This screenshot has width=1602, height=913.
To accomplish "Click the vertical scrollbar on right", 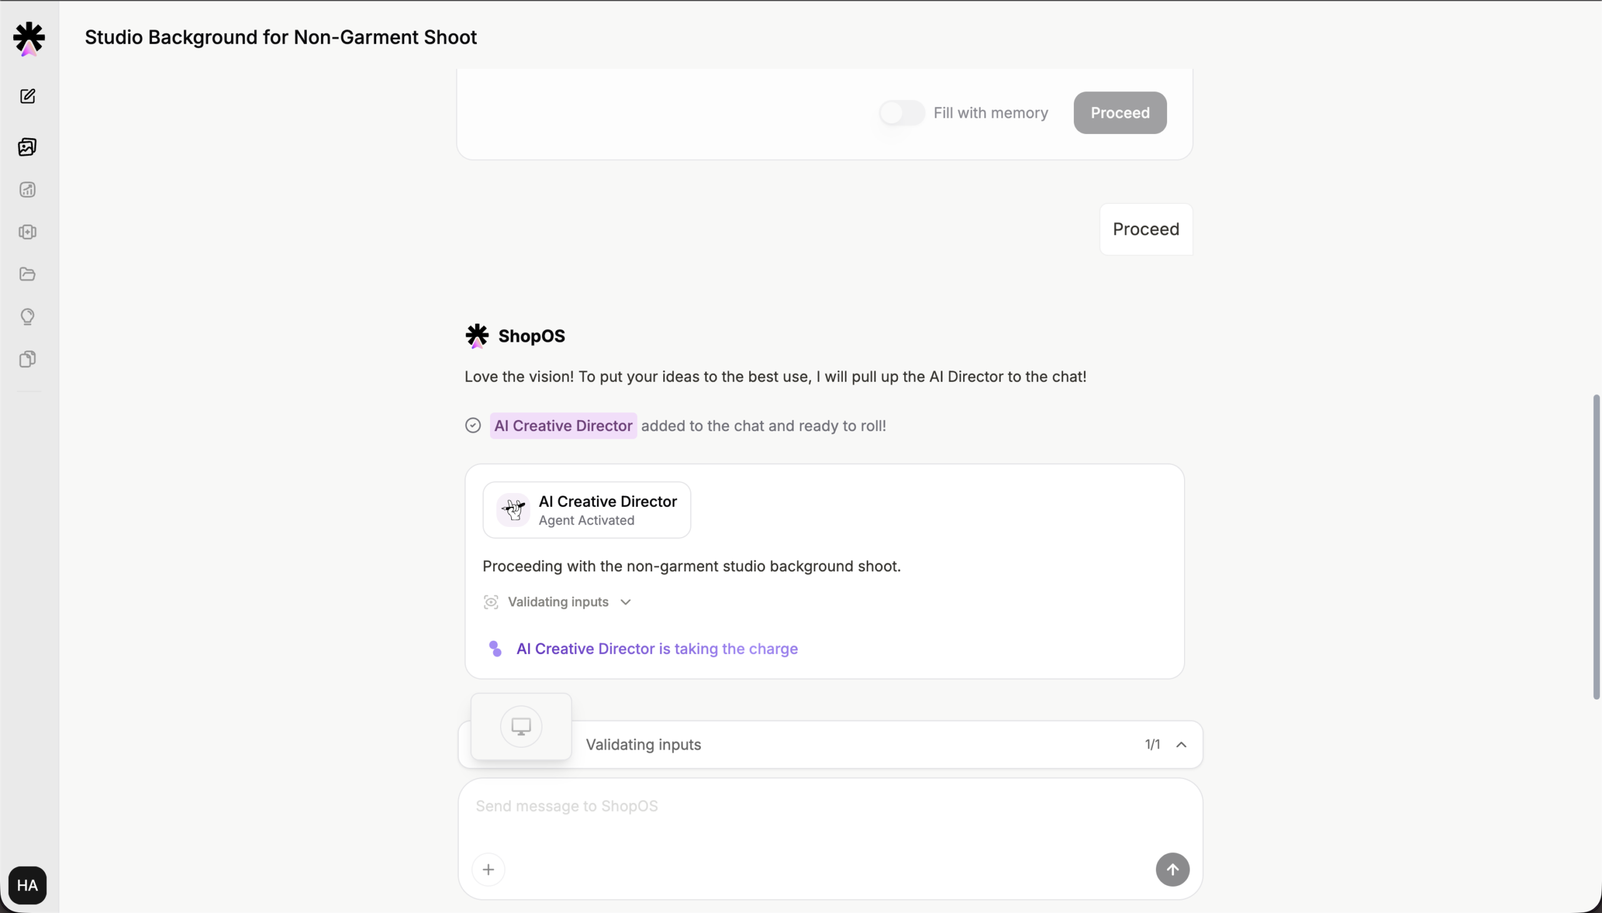I will pyautogui.click(x=1596, y=547).
